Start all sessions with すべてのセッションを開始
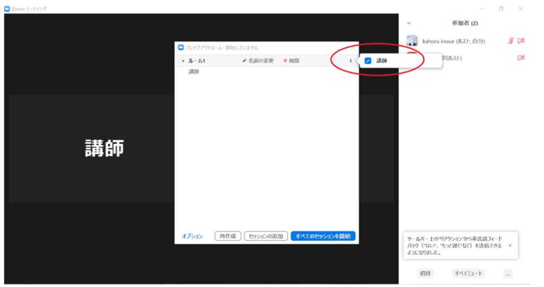 (323, 236)
